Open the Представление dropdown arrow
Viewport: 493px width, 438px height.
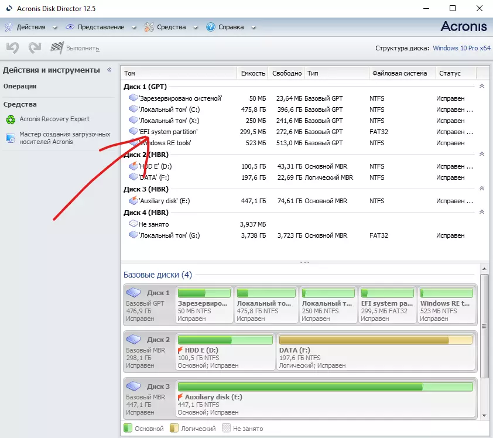click(x=134, y=28)
